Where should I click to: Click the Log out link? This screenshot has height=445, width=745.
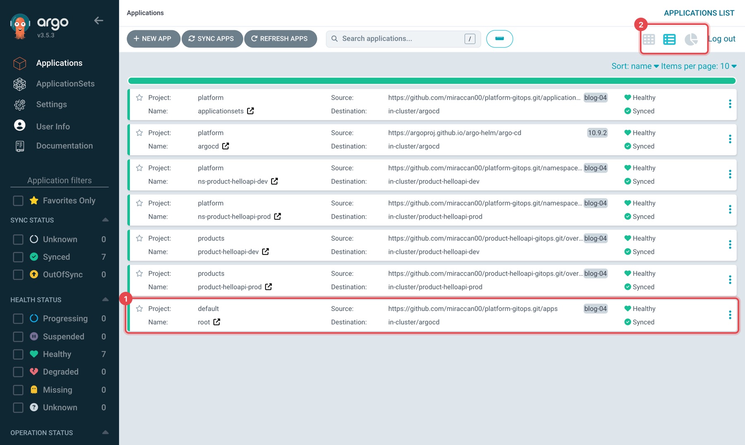click(x=722, y=39)
